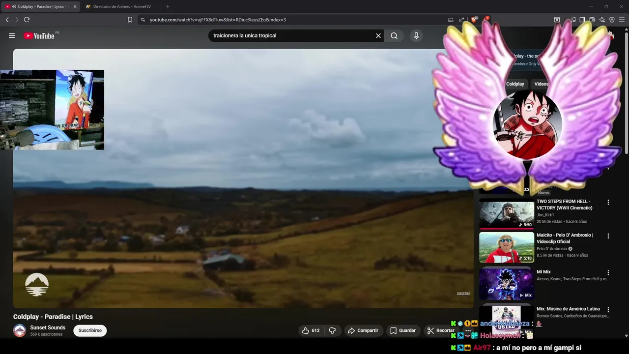Screen dimensions: 629x354
Task: Open the YouTube hamburger guide menu
Action: (x=12, y=36)
